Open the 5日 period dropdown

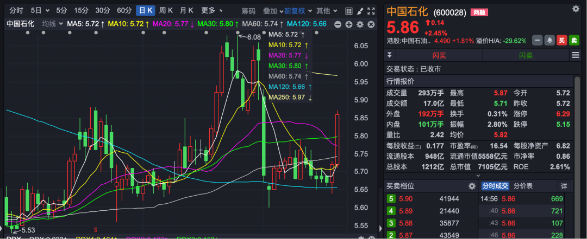tap(39, 10)
